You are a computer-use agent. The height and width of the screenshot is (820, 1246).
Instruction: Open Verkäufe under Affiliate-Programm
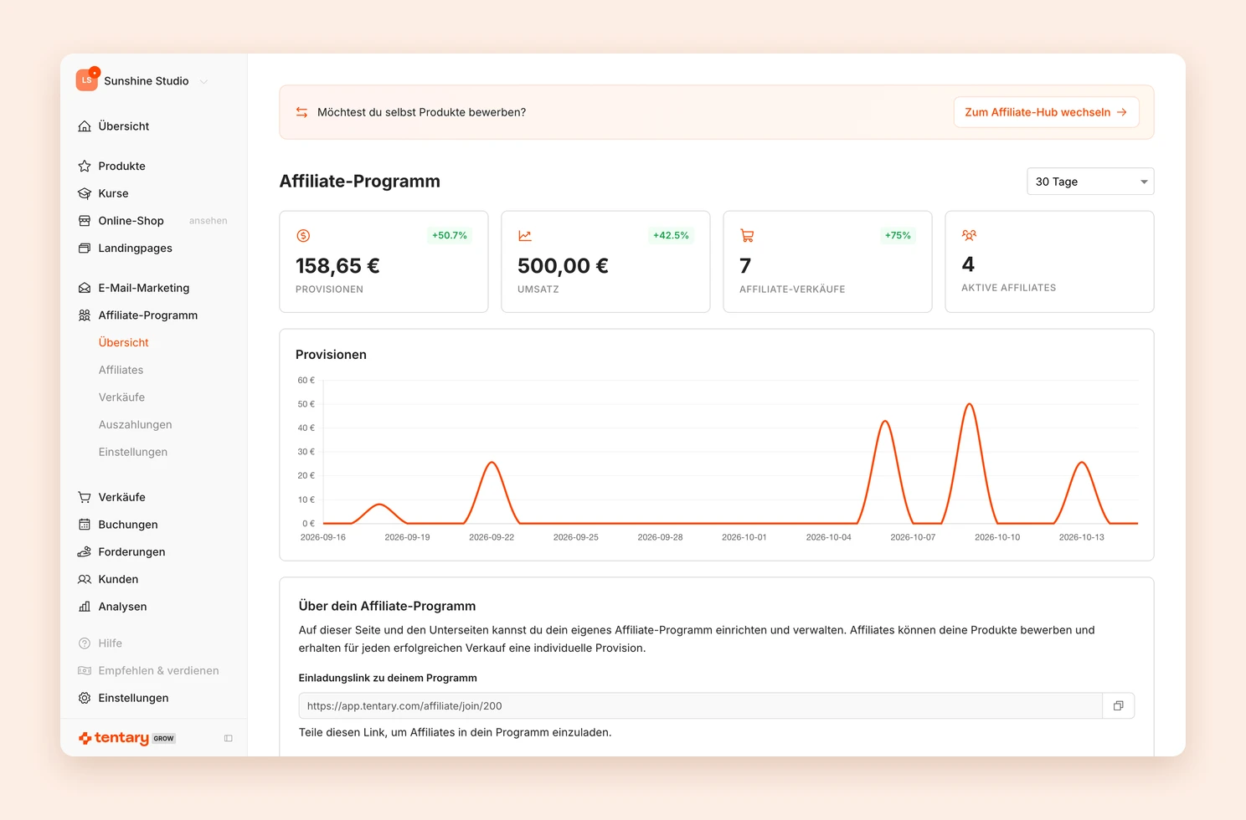[x=121, y=397]
